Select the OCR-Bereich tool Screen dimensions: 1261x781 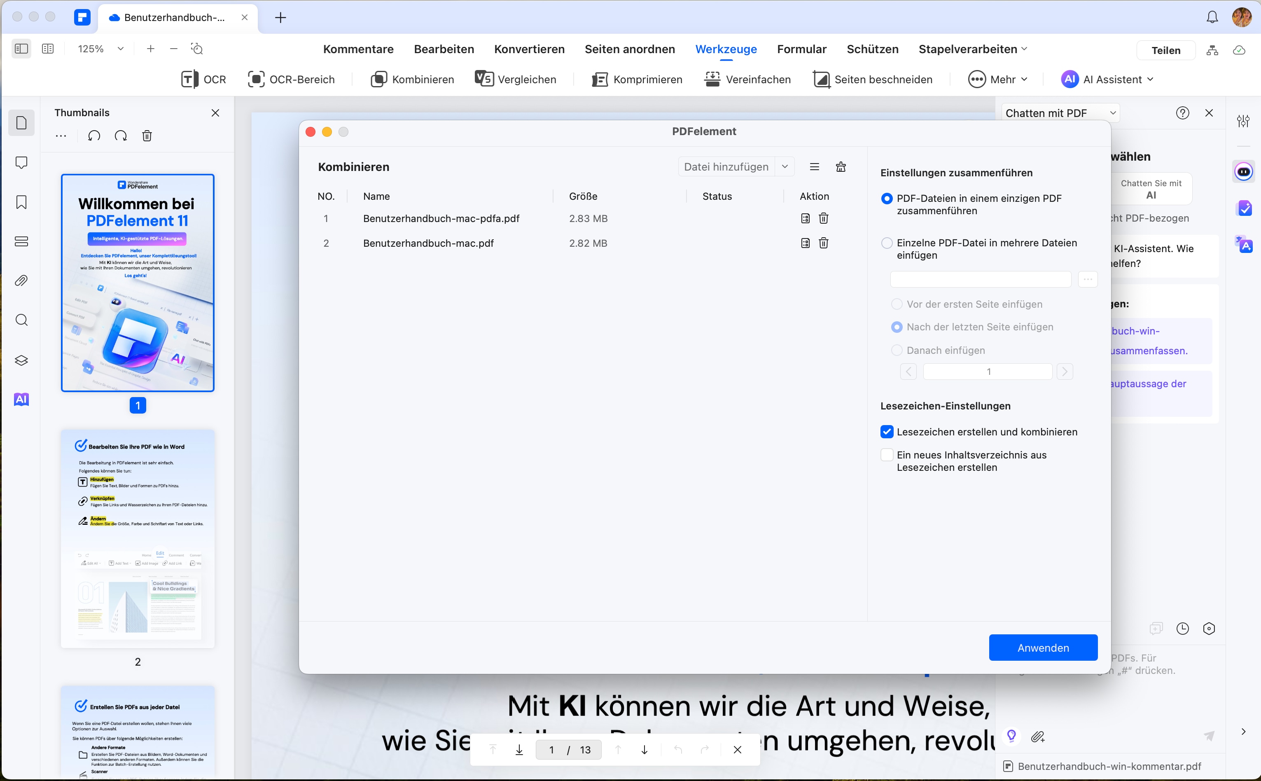point(291,80)
